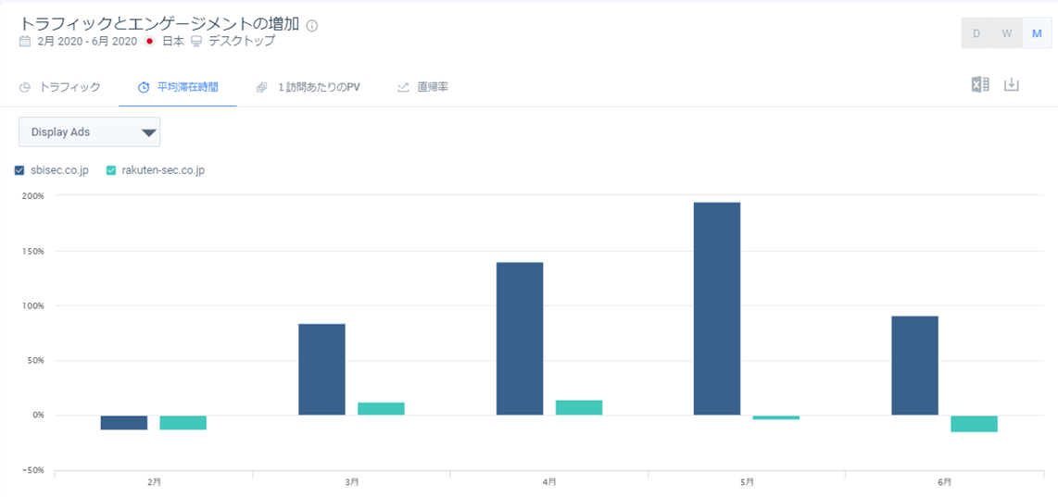Click the Display Ads dropdown arrow
This screenshot has width=1058, height=497.
pos(148,133)
